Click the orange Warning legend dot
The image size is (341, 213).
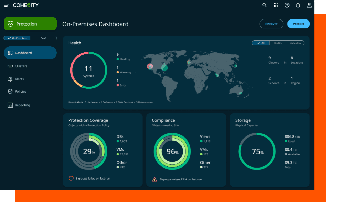tap(118, 72)
